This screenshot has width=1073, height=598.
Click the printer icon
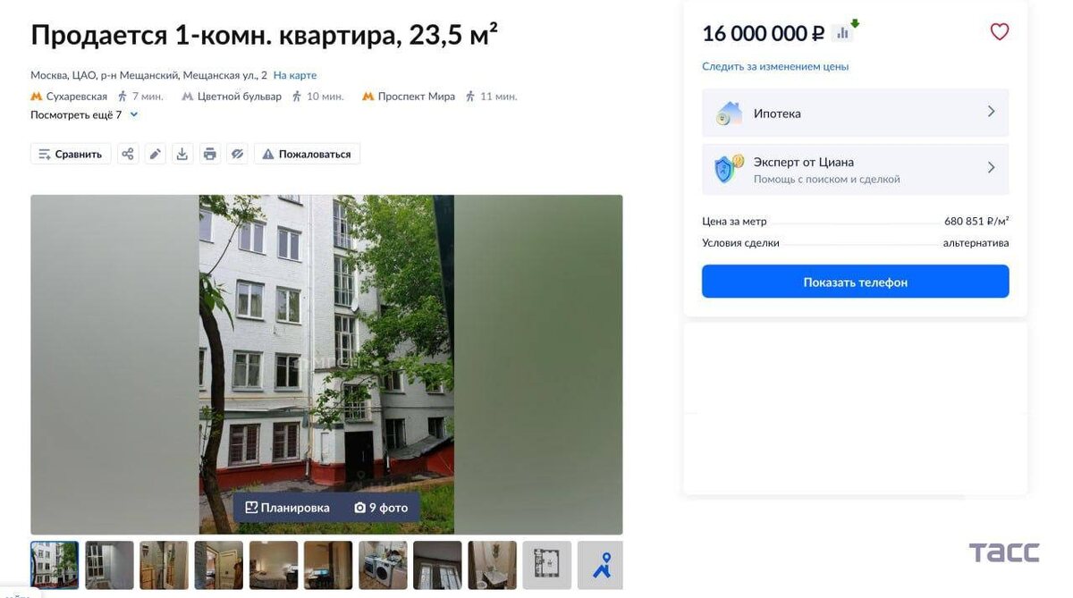(209, 154)
